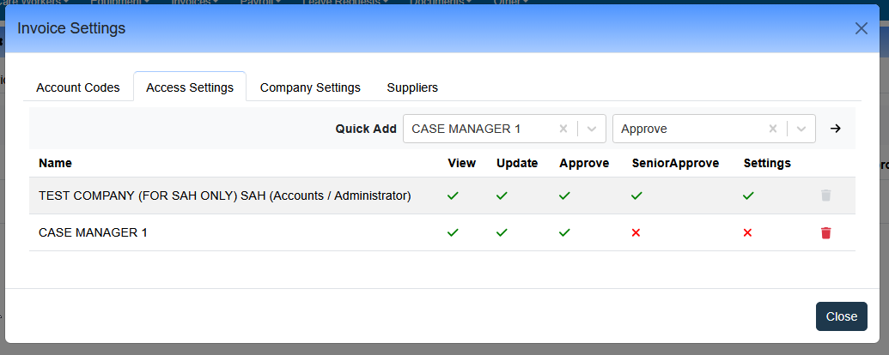Screen dimensions: 889x355
Task: Toggle Settings checkmark for TEST COMPANY row
Action: (x=748, y=196)
